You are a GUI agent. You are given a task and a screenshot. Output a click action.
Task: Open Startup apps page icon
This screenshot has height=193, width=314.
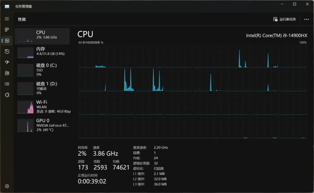7,62
